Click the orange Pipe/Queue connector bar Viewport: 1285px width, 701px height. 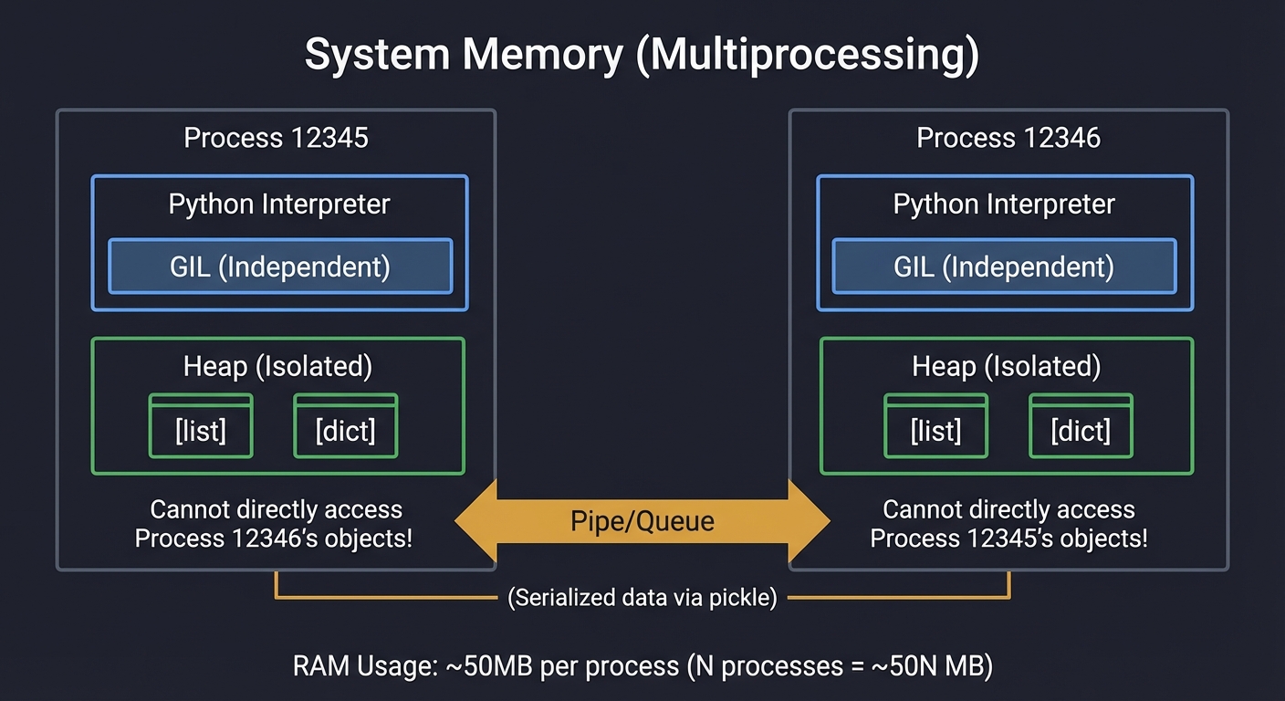tap(642, 521)
